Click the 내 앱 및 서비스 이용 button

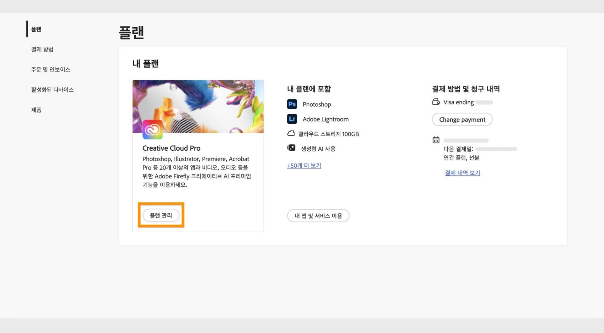(x=318, y=216)
